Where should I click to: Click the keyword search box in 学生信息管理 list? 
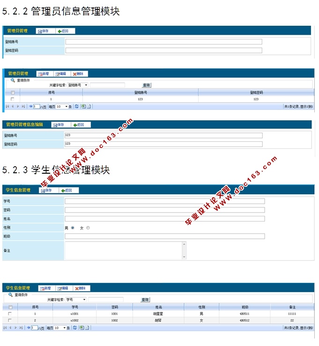[x=106, y=300]
